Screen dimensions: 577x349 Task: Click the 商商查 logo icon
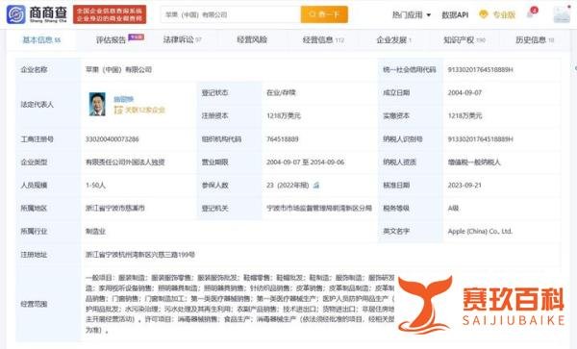[x=16, y=14]
